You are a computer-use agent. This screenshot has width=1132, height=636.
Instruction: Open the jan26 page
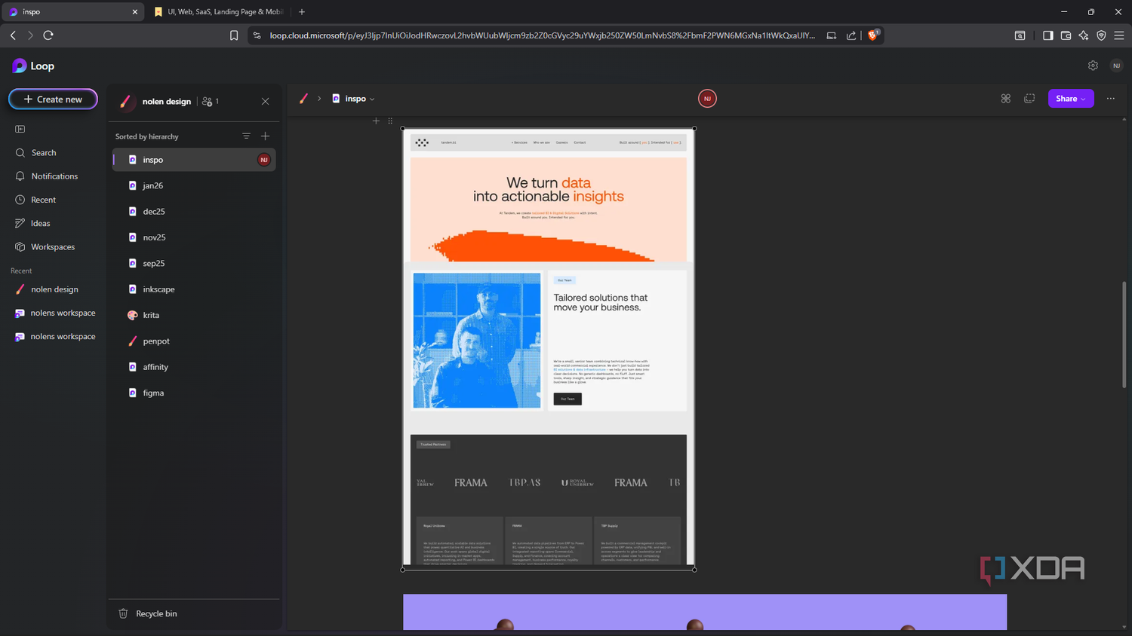click(194, 185)
